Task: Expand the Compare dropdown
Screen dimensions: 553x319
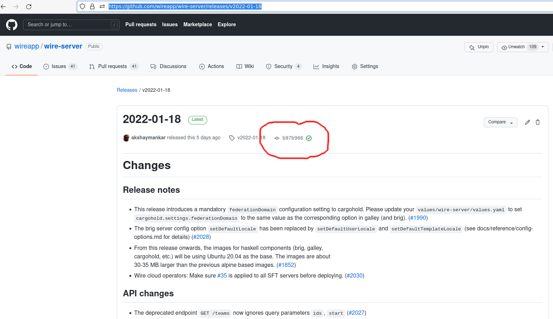Action: (500, 122)
